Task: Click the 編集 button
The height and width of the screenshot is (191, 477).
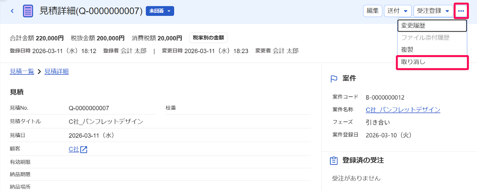Action: (373, 11)
